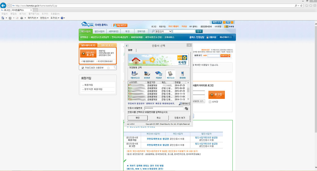Select the certificate expiring 2014-07-29
The image size is (317, 171).
(157, 85)
